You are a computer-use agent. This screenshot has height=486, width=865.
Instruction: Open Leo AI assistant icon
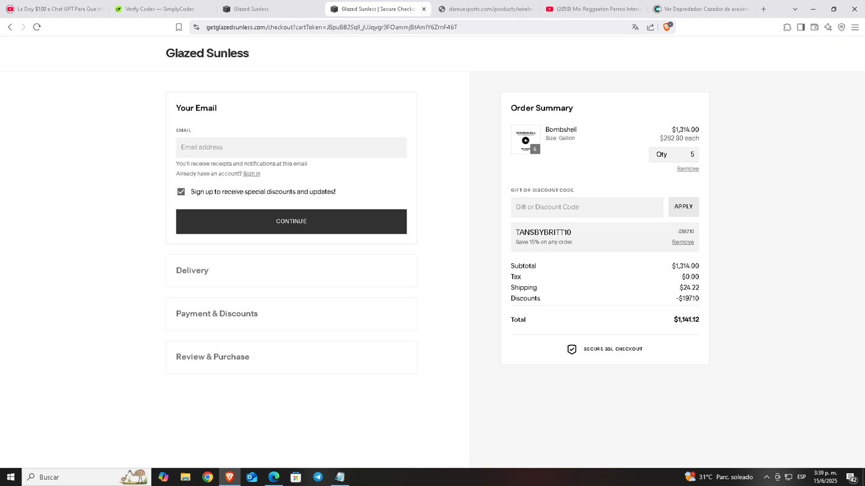(828, 27)
